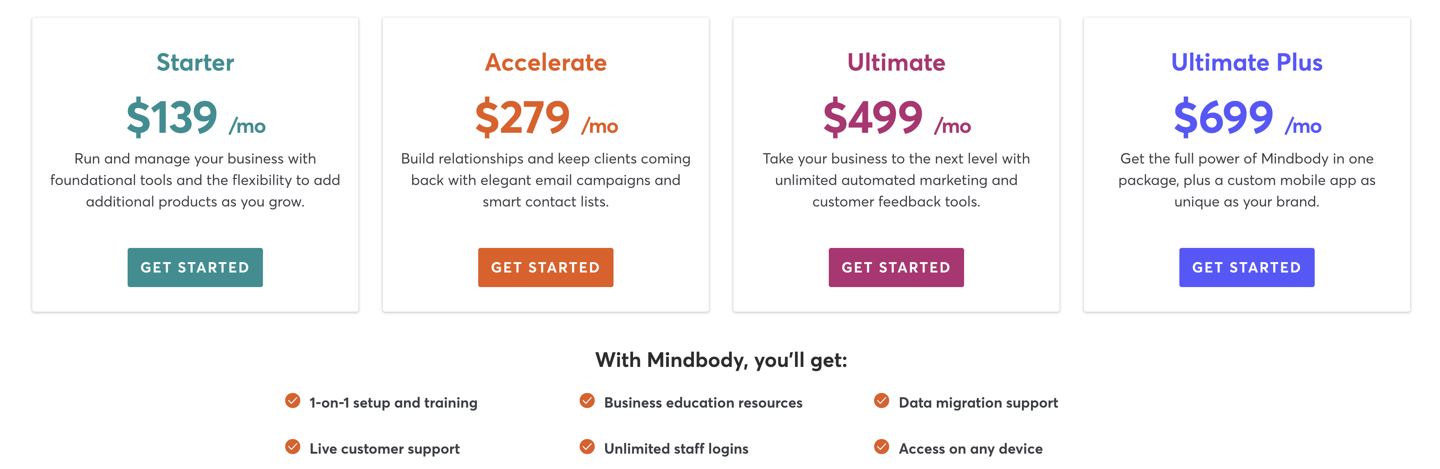The width and height of the screenshot is (1440, 469).
Task: Select the Accelerate plan title
Action: coord(545,63)
